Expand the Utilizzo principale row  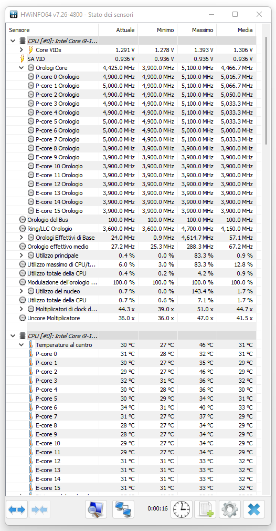[22, 256]
